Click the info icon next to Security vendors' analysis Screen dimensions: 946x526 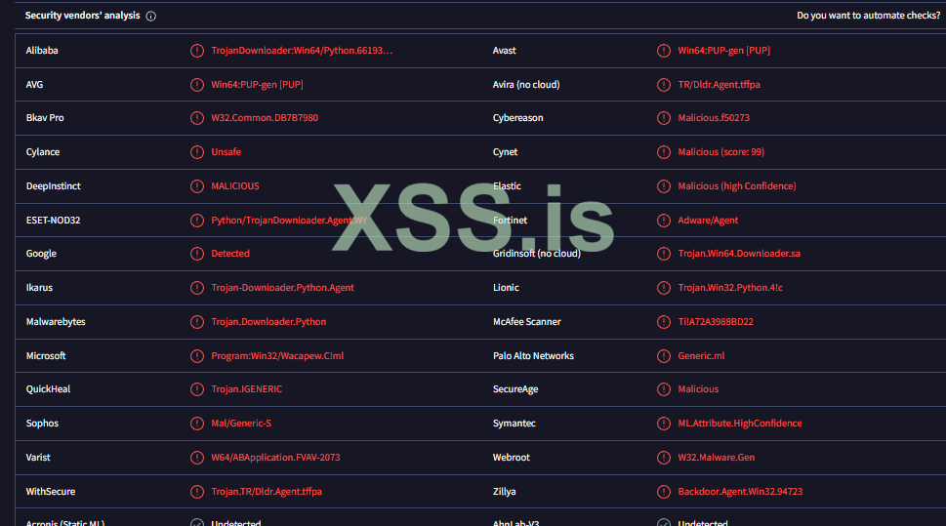pyautogui.click(x=150, y=17)
